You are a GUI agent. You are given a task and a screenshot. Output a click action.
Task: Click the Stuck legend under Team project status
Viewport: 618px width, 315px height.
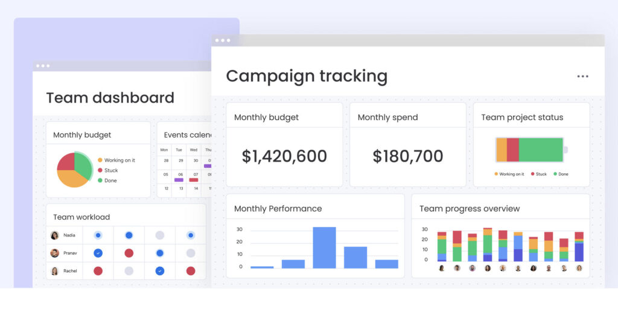[538, 174]
